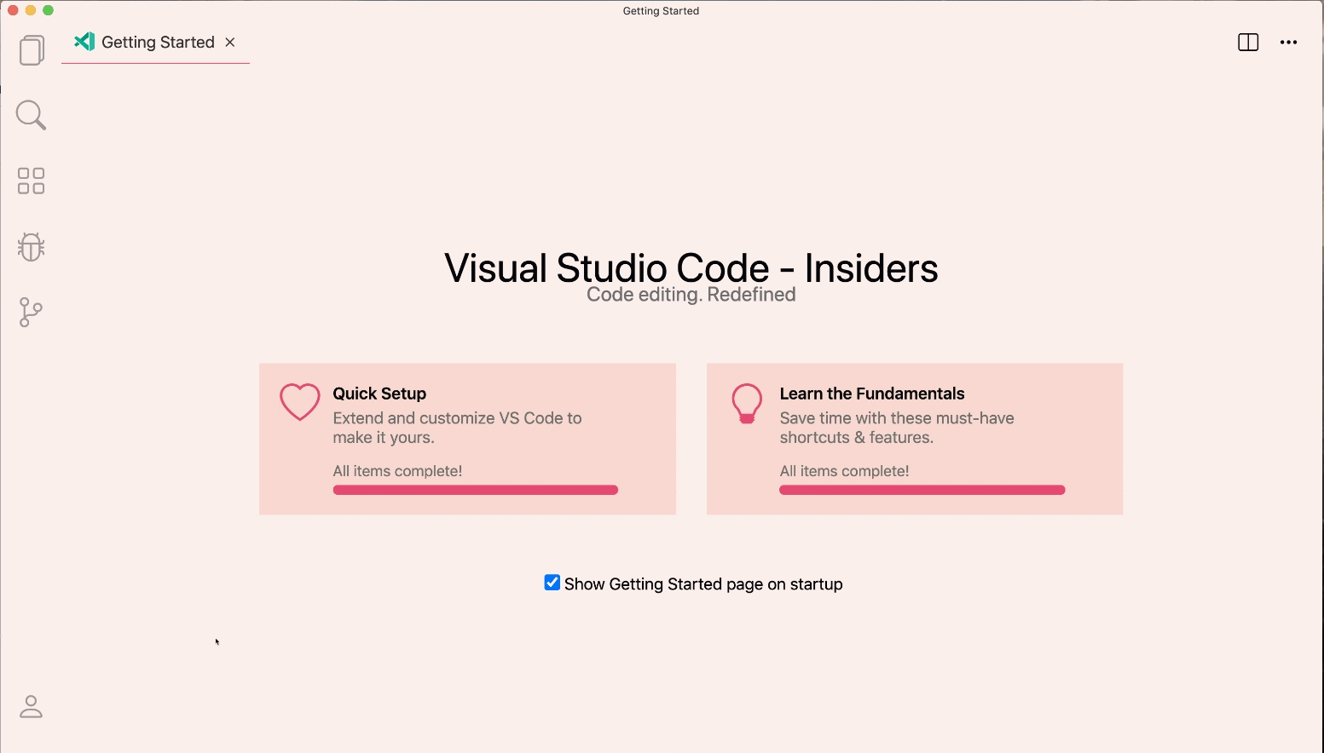Click the lightbulb icon on Learn the Fundamentals
The width and height of the screenshot is (1324, 753).
pos(747,404)
